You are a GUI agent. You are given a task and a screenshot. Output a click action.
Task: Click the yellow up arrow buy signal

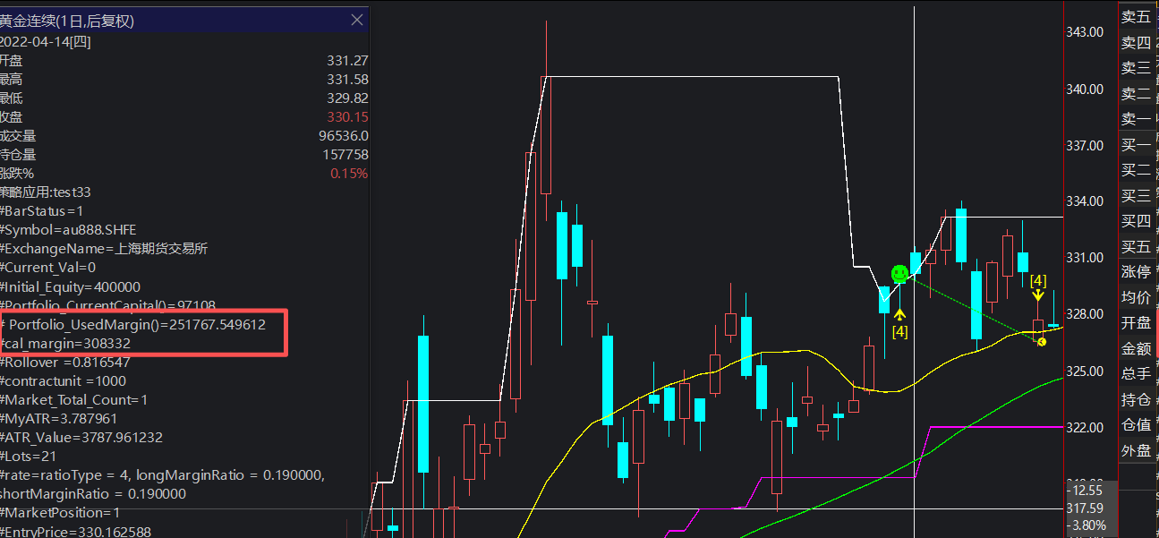coord(899,314)
